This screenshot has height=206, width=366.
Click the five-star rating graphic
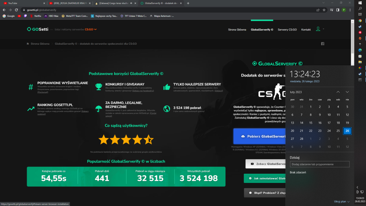pos(126,140)
